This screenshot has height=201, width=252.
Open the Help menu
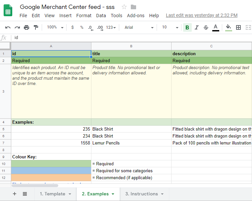154,16
